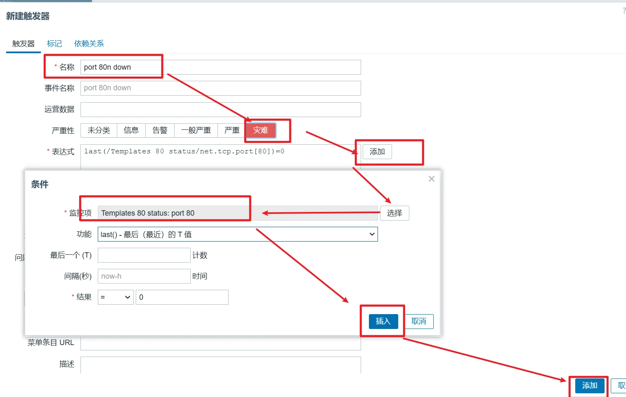Open the 依赖关系 tab

coord(89,44)
